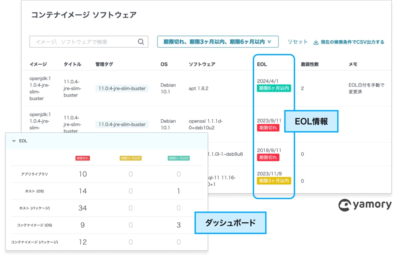The height and width of the screenshot is (256, 397).
Task: Click the image and software search field
Action: click(x=83, y=42)
